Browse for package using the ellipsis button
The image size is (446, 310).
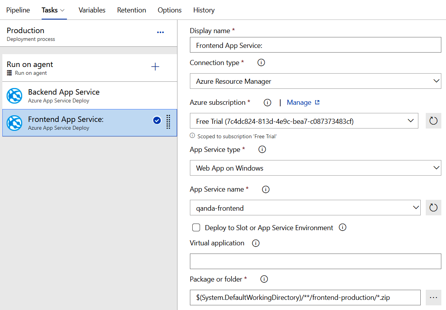pos(433,297)
